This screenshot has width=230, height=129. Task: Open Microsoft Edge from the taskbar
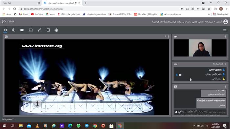pos(70,126)
